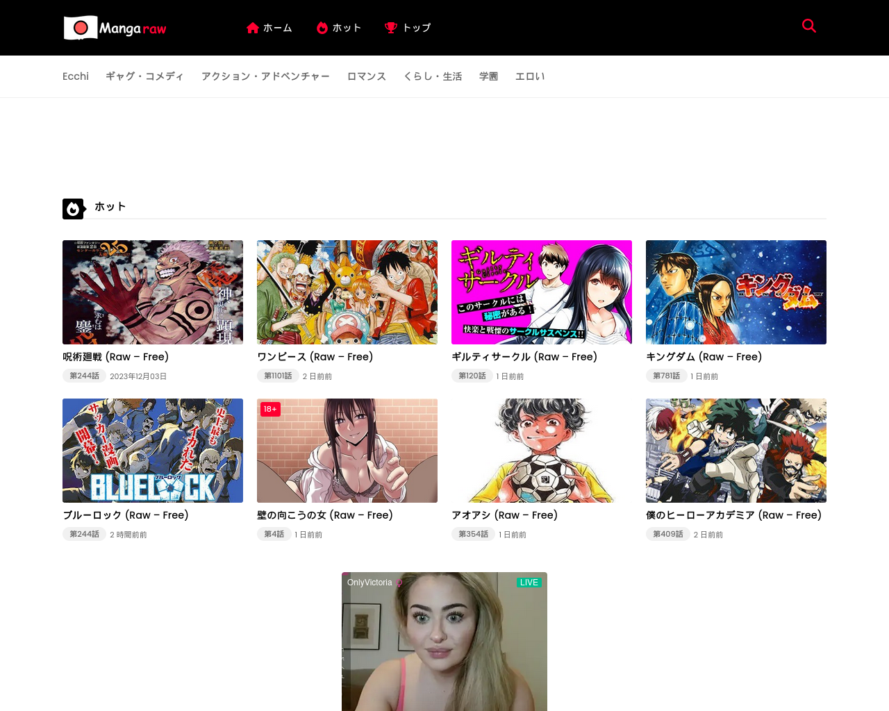This screenshot has height=711, width=889.
Task: Open chapter 第244話 of ブルーロック
Action: 84,534
